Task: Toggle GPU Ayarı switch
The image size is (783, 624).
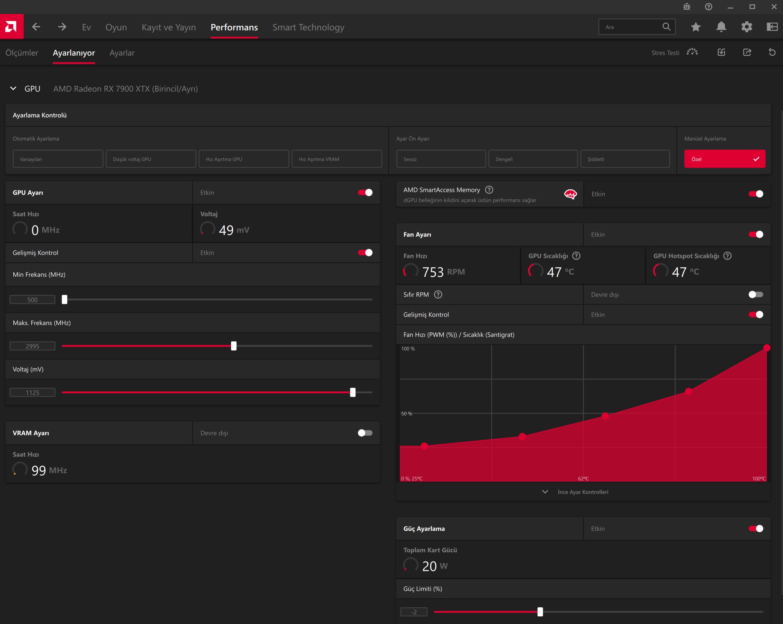Action: tap(365, 192)
